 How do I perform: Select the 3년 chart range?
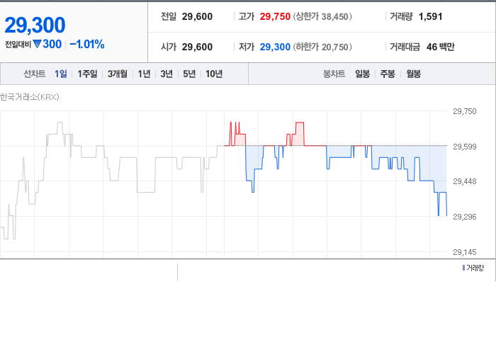(x=167, y=74)
